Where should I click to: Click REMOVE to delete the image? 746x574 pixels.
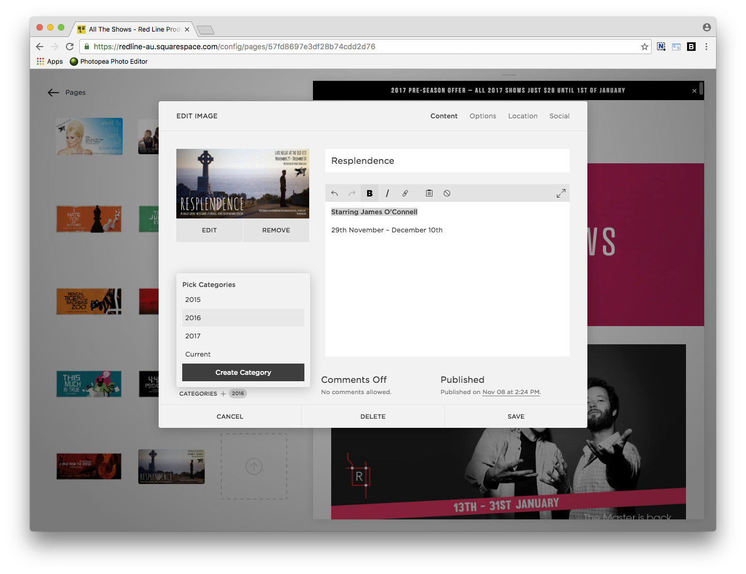(276, 230)
